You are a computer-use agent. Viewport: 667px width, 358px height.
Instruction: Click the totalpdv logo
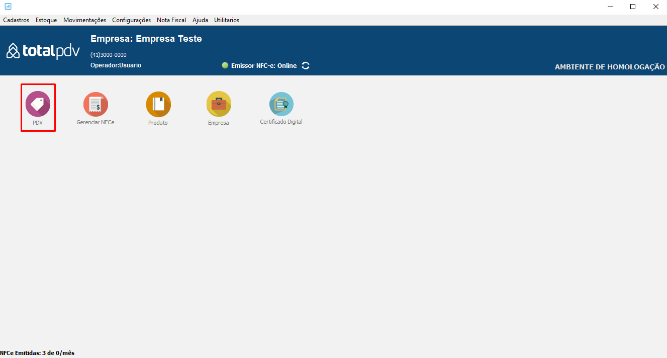tap(43, 50)
